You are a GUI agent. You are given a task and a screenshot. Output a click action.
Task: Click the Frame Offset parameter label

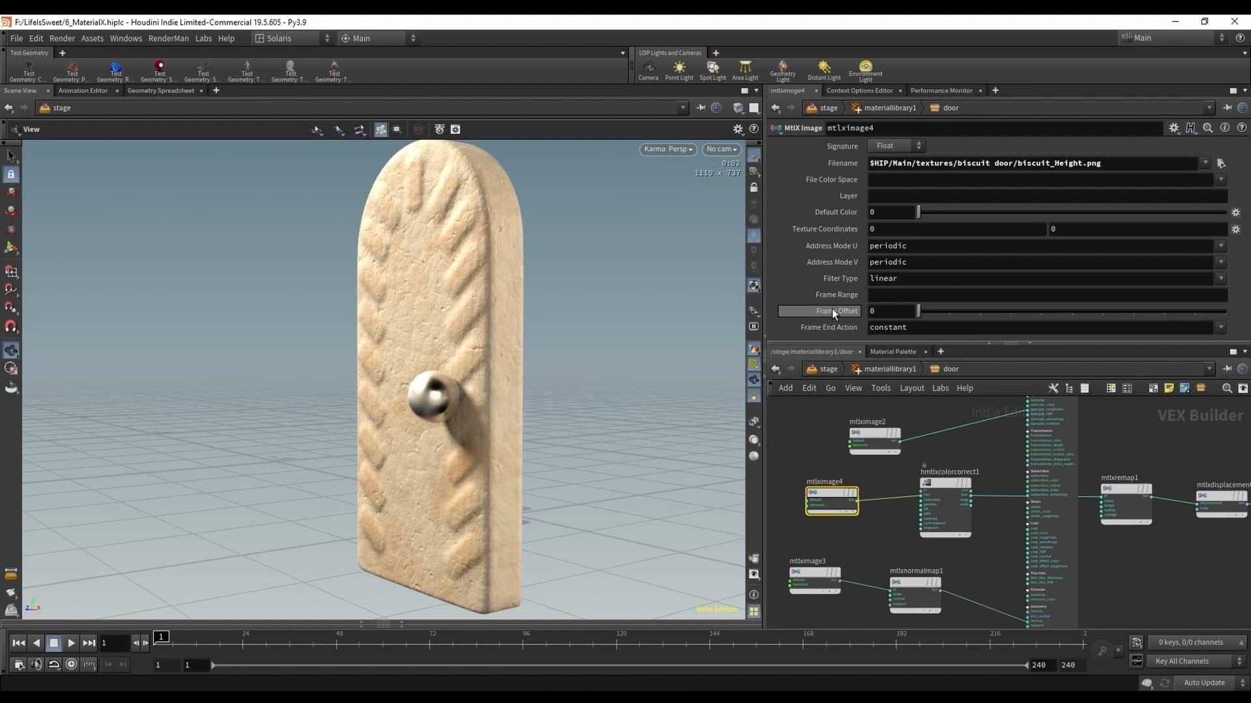pos(837,311)
